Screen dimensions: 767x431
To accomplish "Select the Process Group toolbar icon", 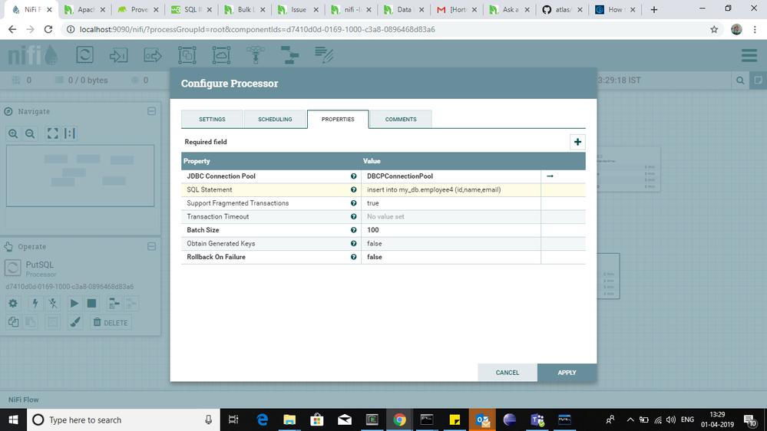I will click(x=187, y=54).
